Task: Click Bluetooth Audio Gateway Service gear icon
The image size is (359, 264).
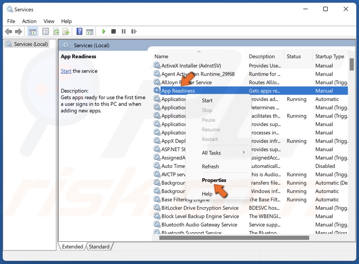Action: tap(157, 224)
